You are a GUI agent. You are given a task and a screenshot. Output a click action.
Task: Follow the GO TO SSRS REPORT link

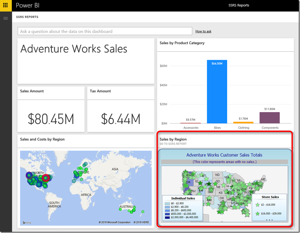[x=173, y=144]
